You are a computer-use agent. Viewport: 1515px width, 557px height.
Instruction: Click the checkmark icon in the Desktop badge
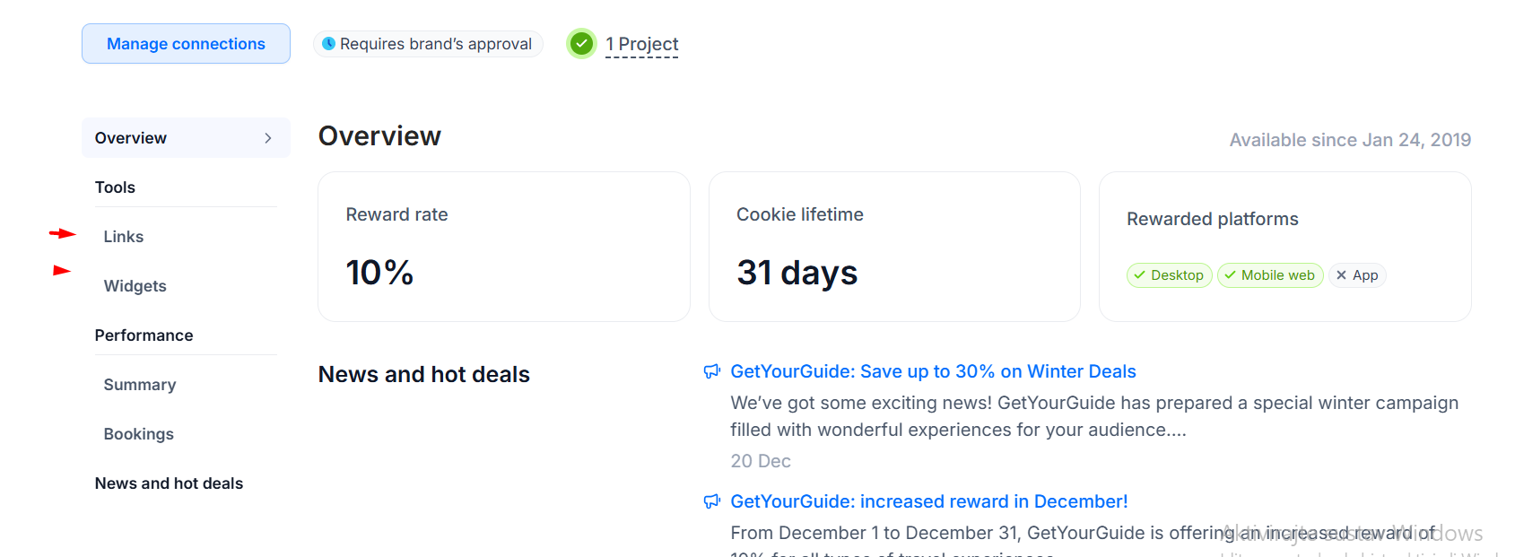(1139, 275)
